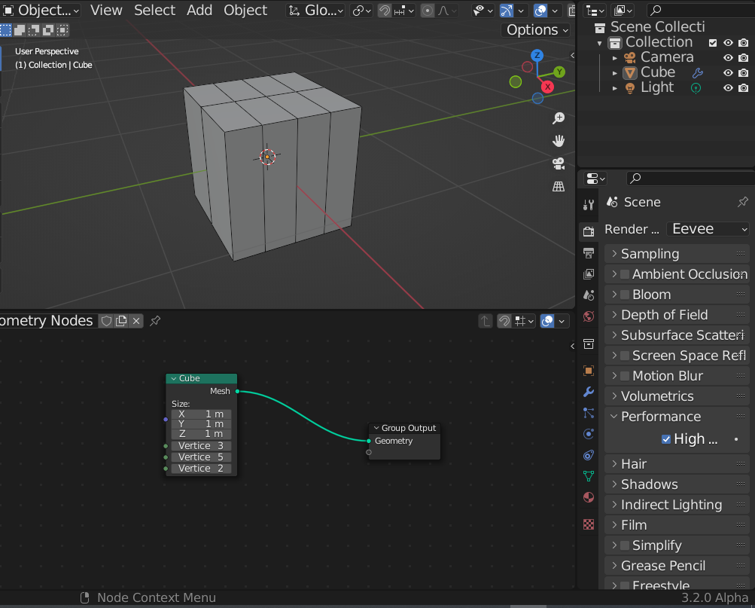Image resolution: width=755 pixels, height=608 pixels.
Task: Uncheck the High quality performance checkbox
Action: pos(666,439)
